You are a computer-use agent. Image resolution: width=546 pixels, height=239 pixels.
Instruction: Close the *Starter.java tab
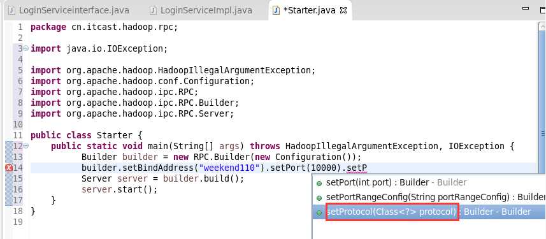343,10
